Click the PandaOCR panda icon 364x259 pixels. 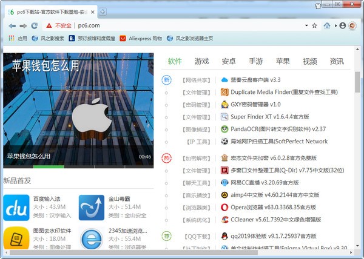224,129
